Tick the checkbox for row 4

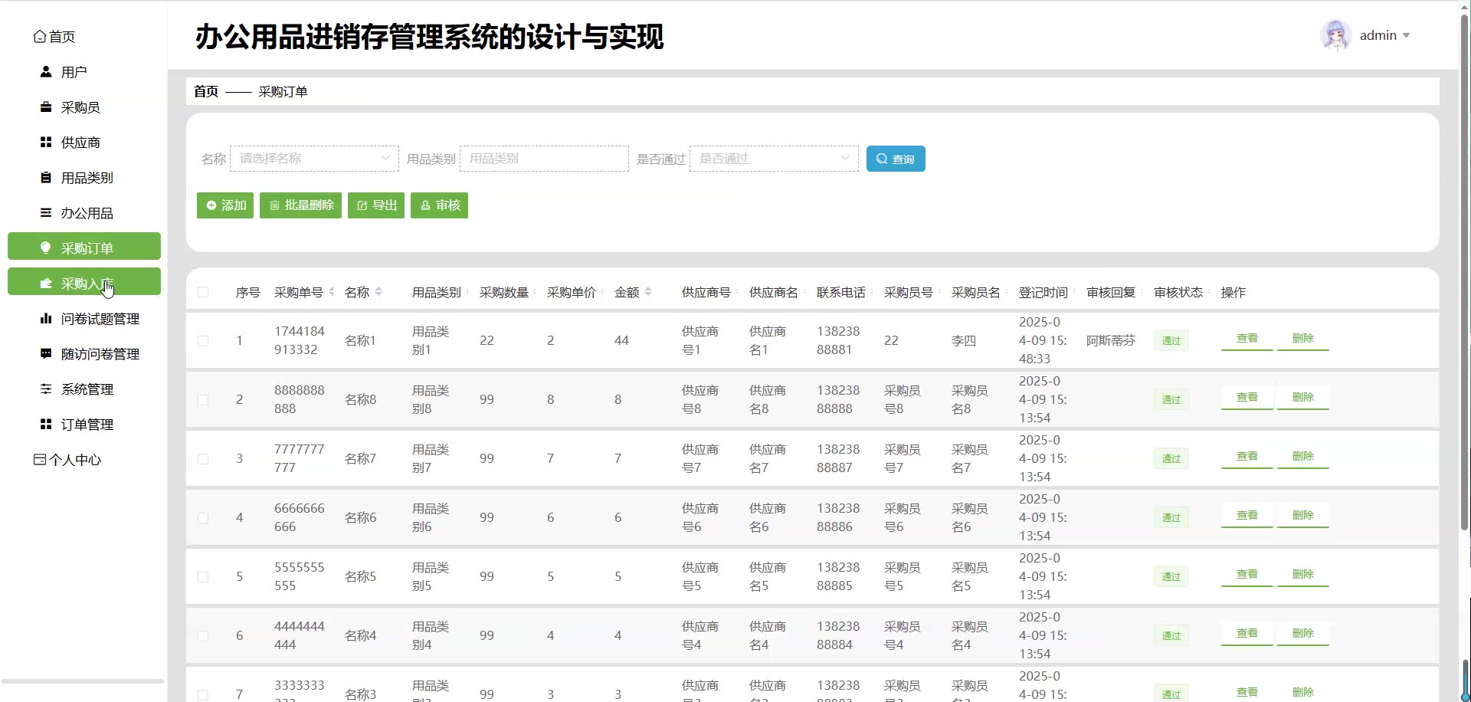pos(203,518)
